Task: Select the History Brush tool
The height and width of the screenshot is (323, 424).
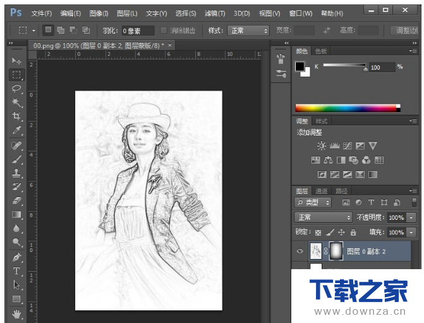Action: (x=16, y=187)
